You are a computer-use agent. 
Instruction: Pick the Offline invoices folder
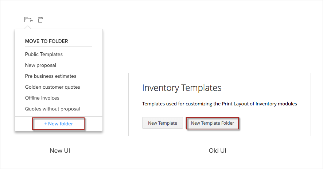(42, 98)
